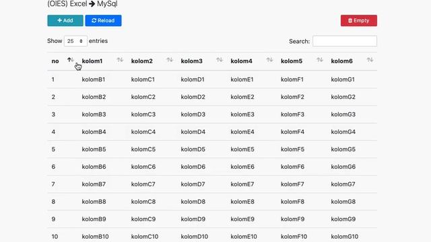Select cell kolomB7

(94, 184)
